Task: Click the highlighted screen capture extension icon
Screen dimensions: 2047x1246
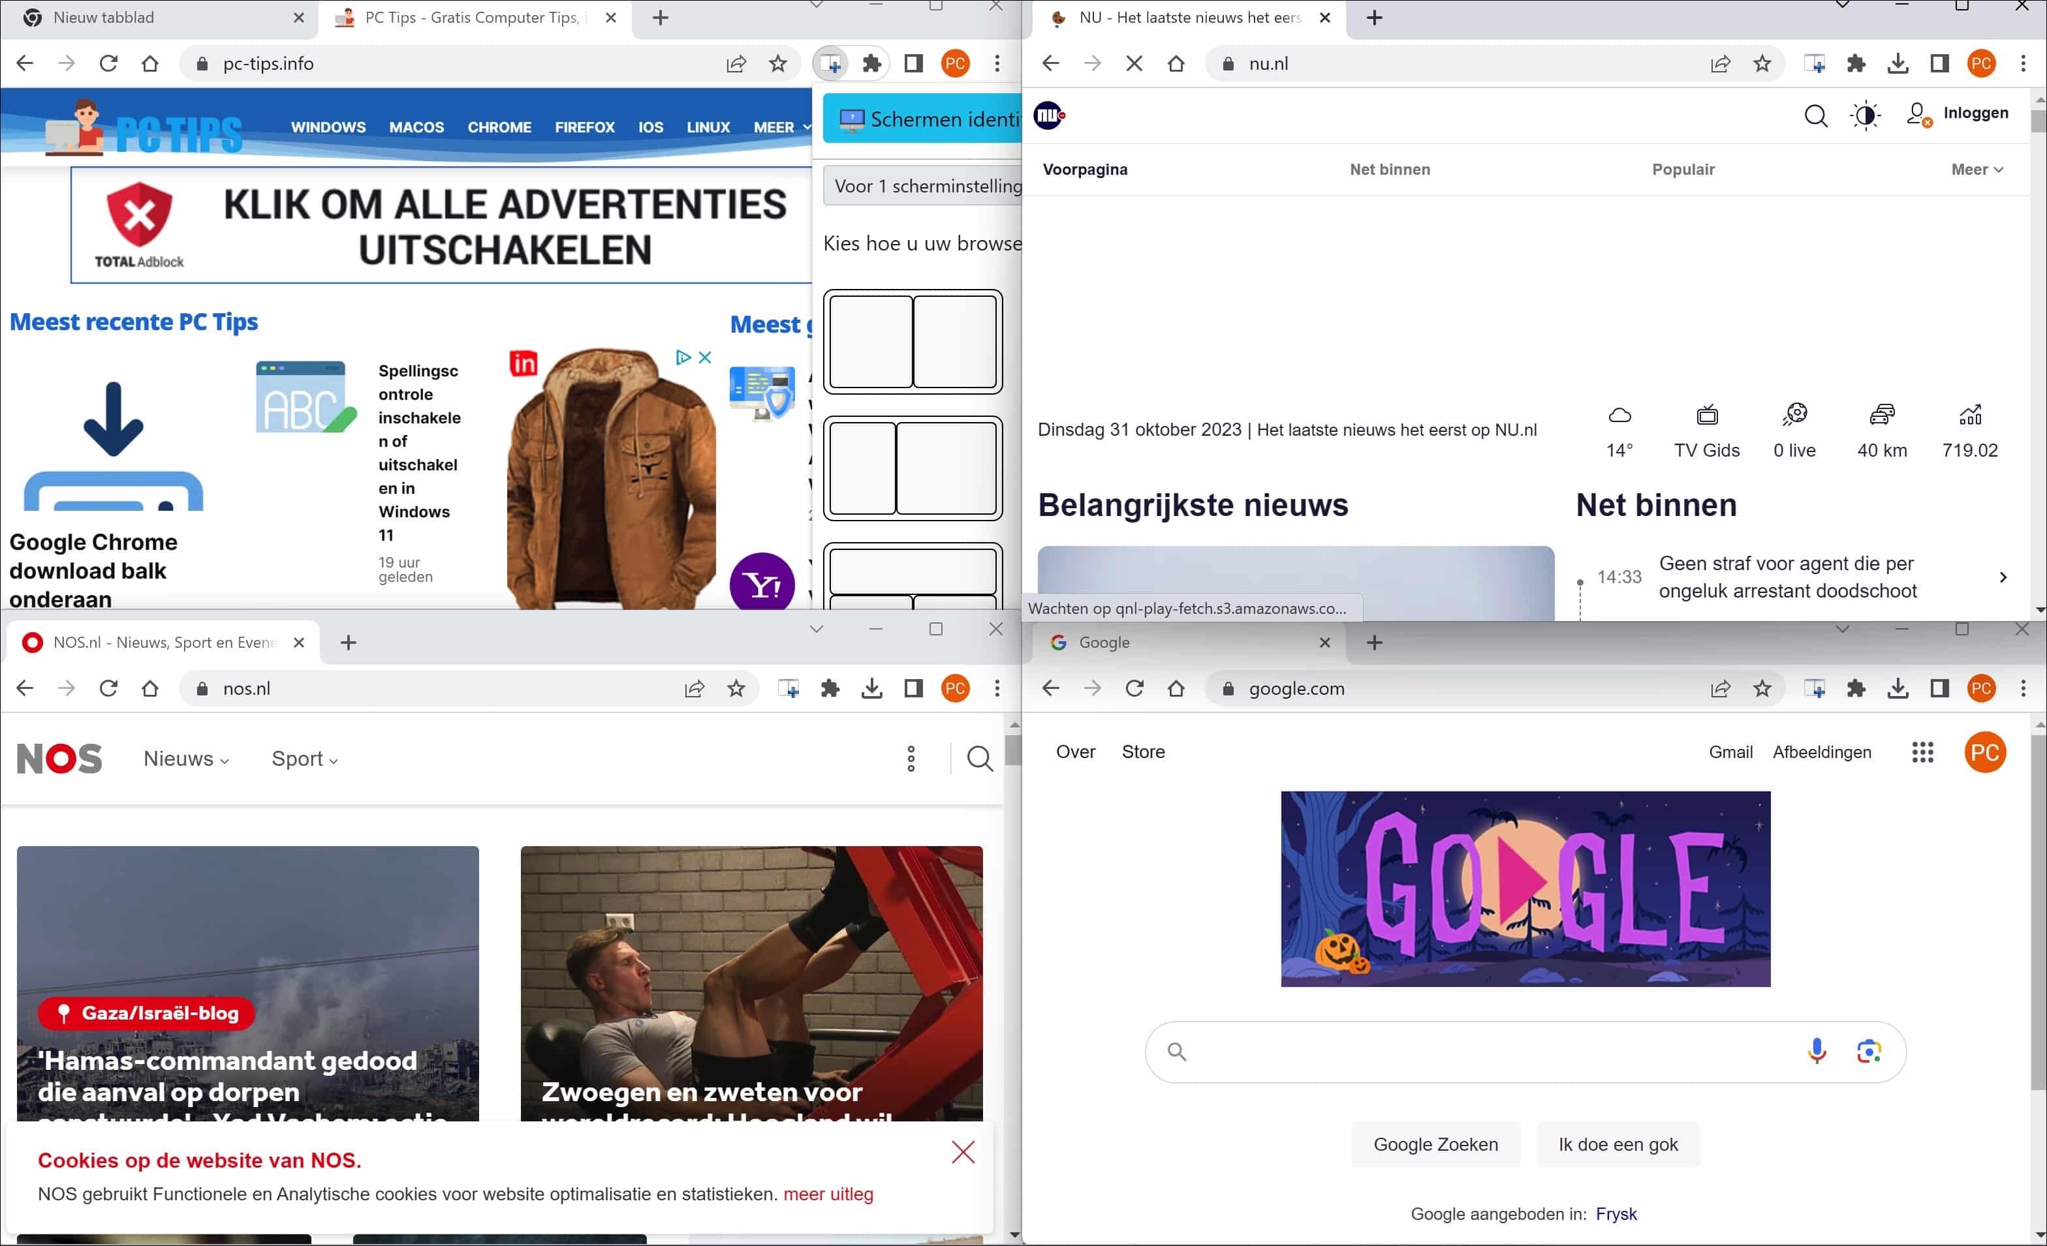Action: click(830, 63)
